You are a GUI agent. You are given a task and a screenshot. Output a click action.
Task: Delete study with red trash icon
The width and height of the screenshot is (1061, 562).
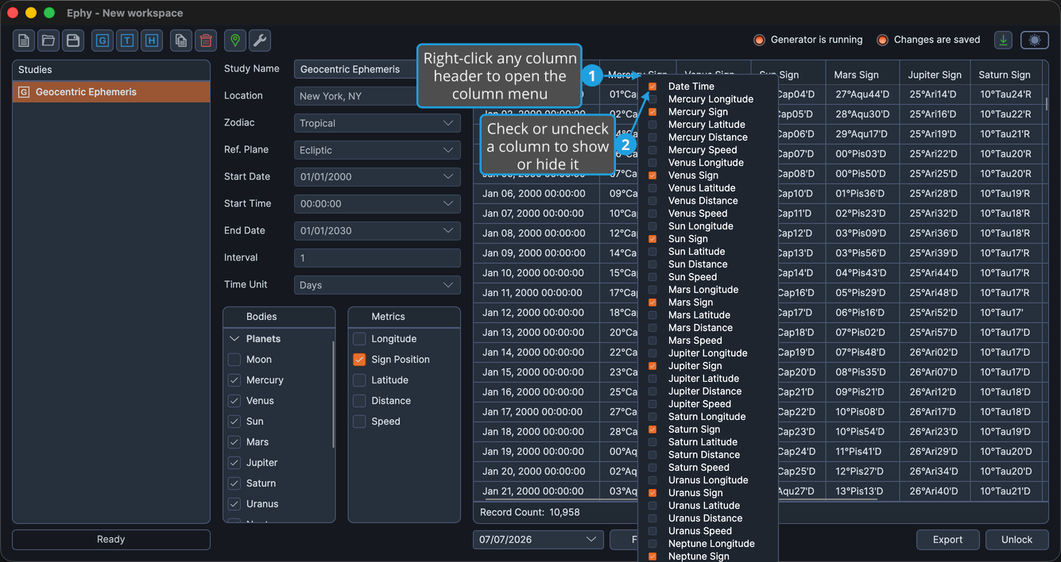(x=206, y=40)
